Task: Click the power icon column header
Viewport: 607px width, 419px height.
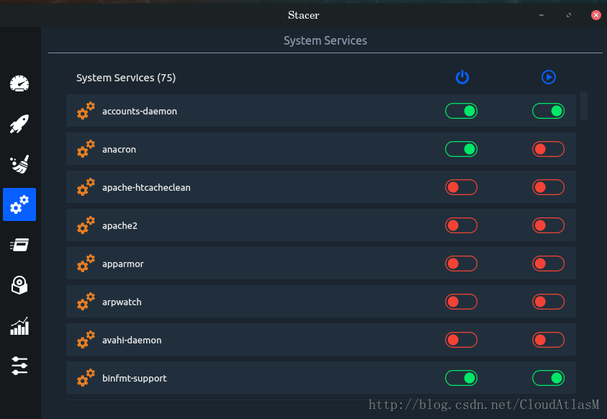Action: (462, 77)
